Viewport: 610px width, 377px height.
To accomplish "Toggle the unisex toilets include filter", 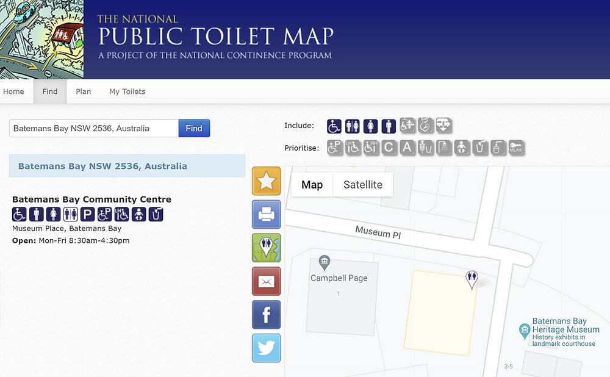I will pos(352,126).
